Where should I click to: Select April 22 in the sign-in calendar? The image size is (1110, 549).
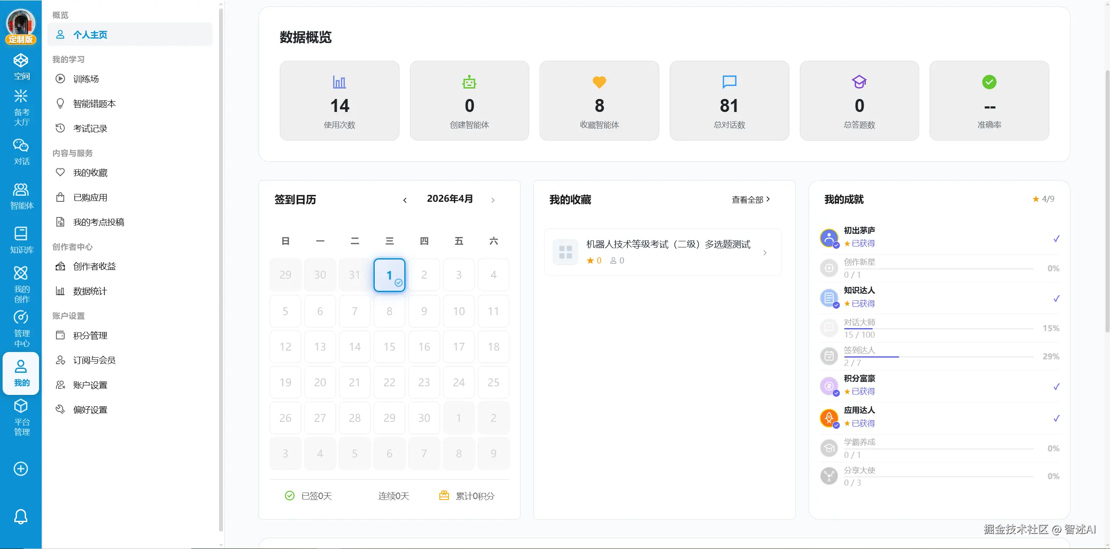pyautogui.click(x=389, y=382)
